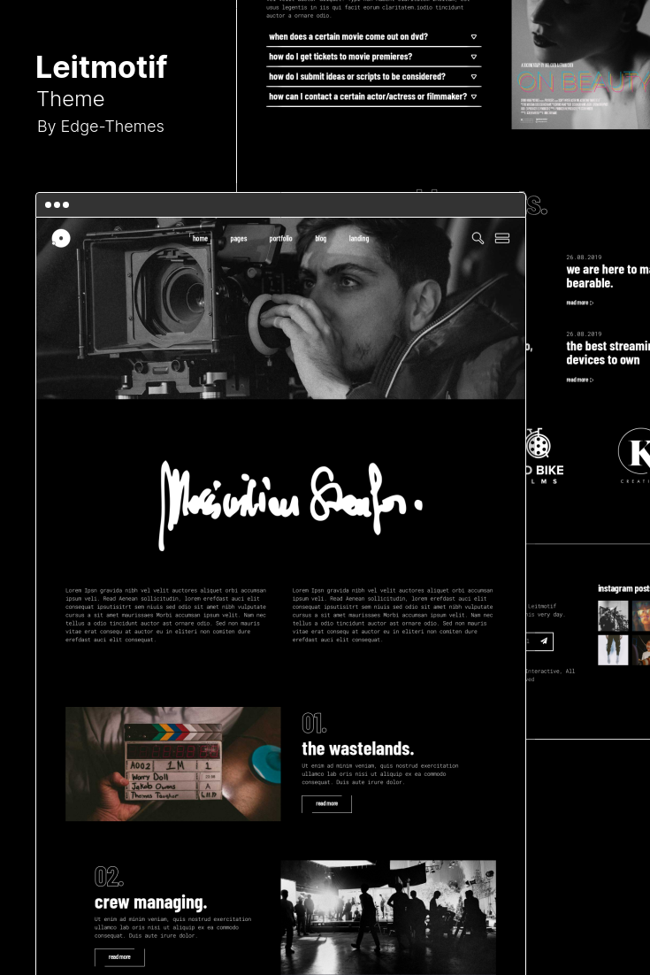Open the blog menu item
The width and height of the screenshot is (650, 975).
point(321,239)
